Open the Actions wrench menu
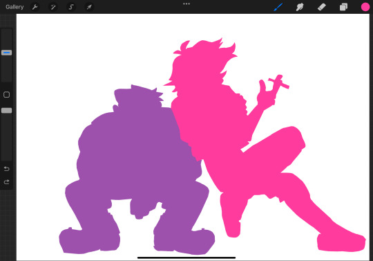 click(x=35, y=7)
